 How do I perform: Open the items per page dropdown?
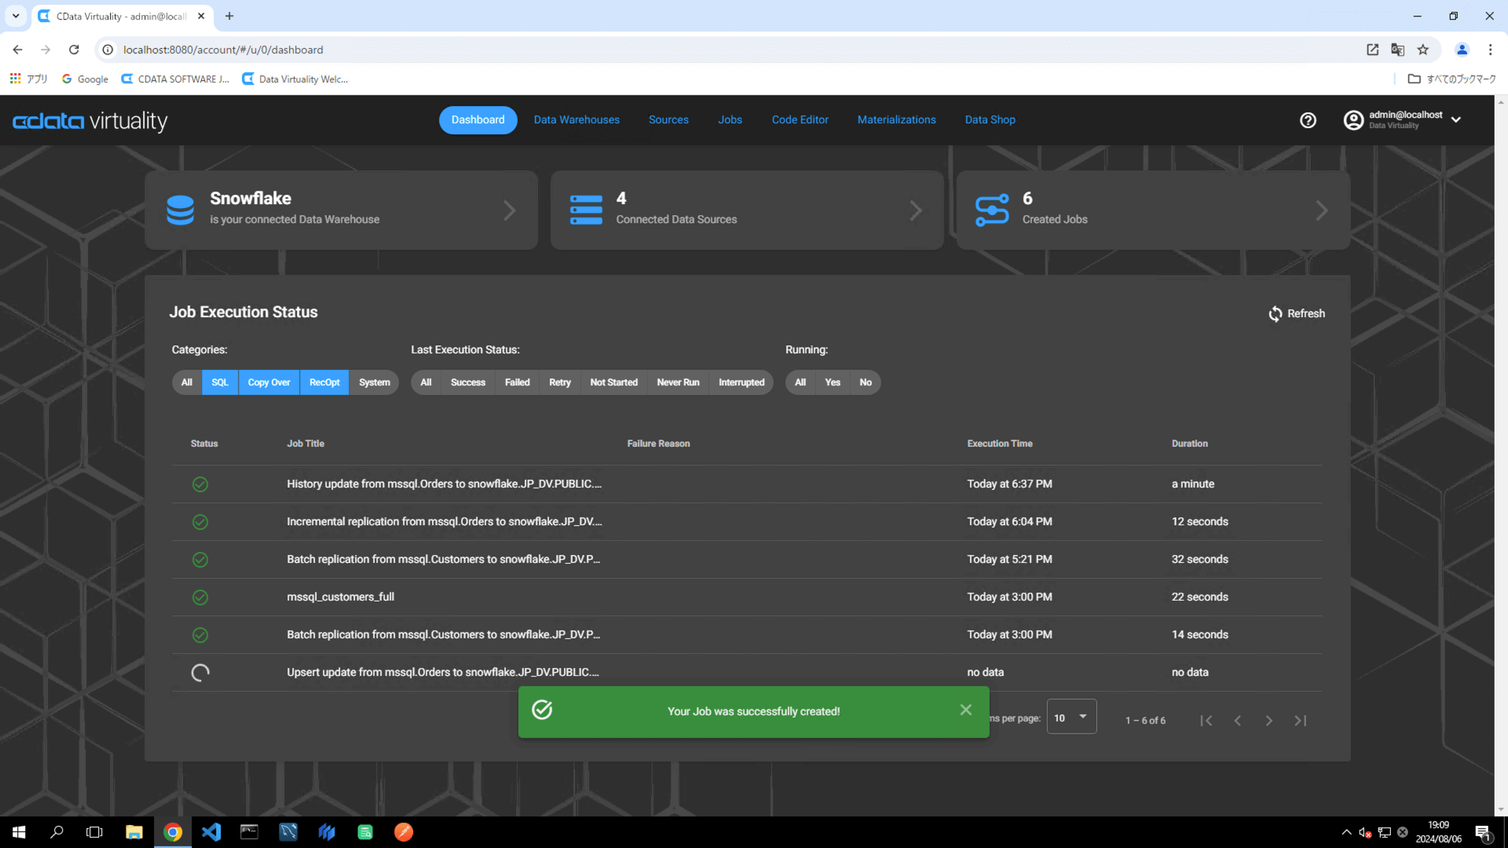[1071, 718]
